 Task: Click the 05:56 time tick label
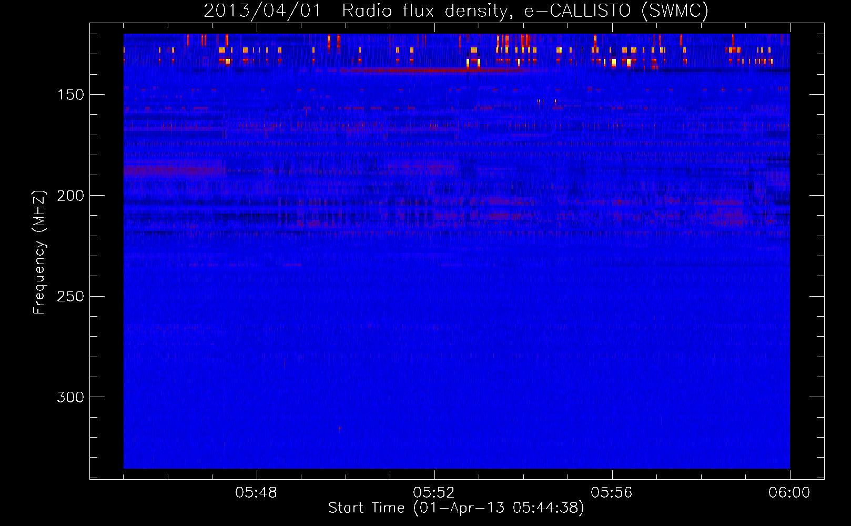coord(612,492)
